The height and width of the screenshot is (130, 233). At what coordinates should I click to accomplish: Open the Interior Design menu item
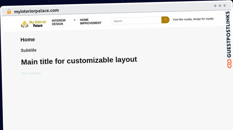pyautogui.click(x=59, y=22)
